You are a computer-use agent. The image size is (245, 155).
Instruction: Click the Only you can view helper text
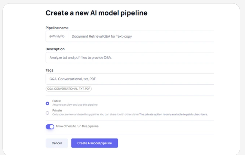pos(95,114)
